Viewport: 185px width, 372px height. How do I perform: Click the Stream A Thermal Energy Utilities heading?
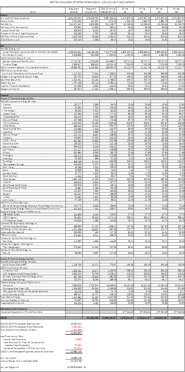point(92,98)
